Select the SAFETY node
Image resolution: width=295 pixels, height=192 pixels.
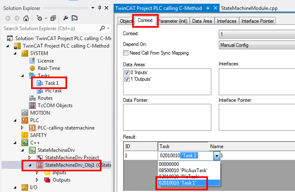39,135
